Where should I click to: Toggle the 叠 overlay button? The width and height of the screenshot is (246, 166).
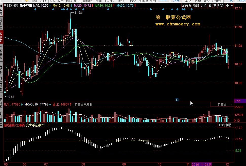(x=210, y=6)
